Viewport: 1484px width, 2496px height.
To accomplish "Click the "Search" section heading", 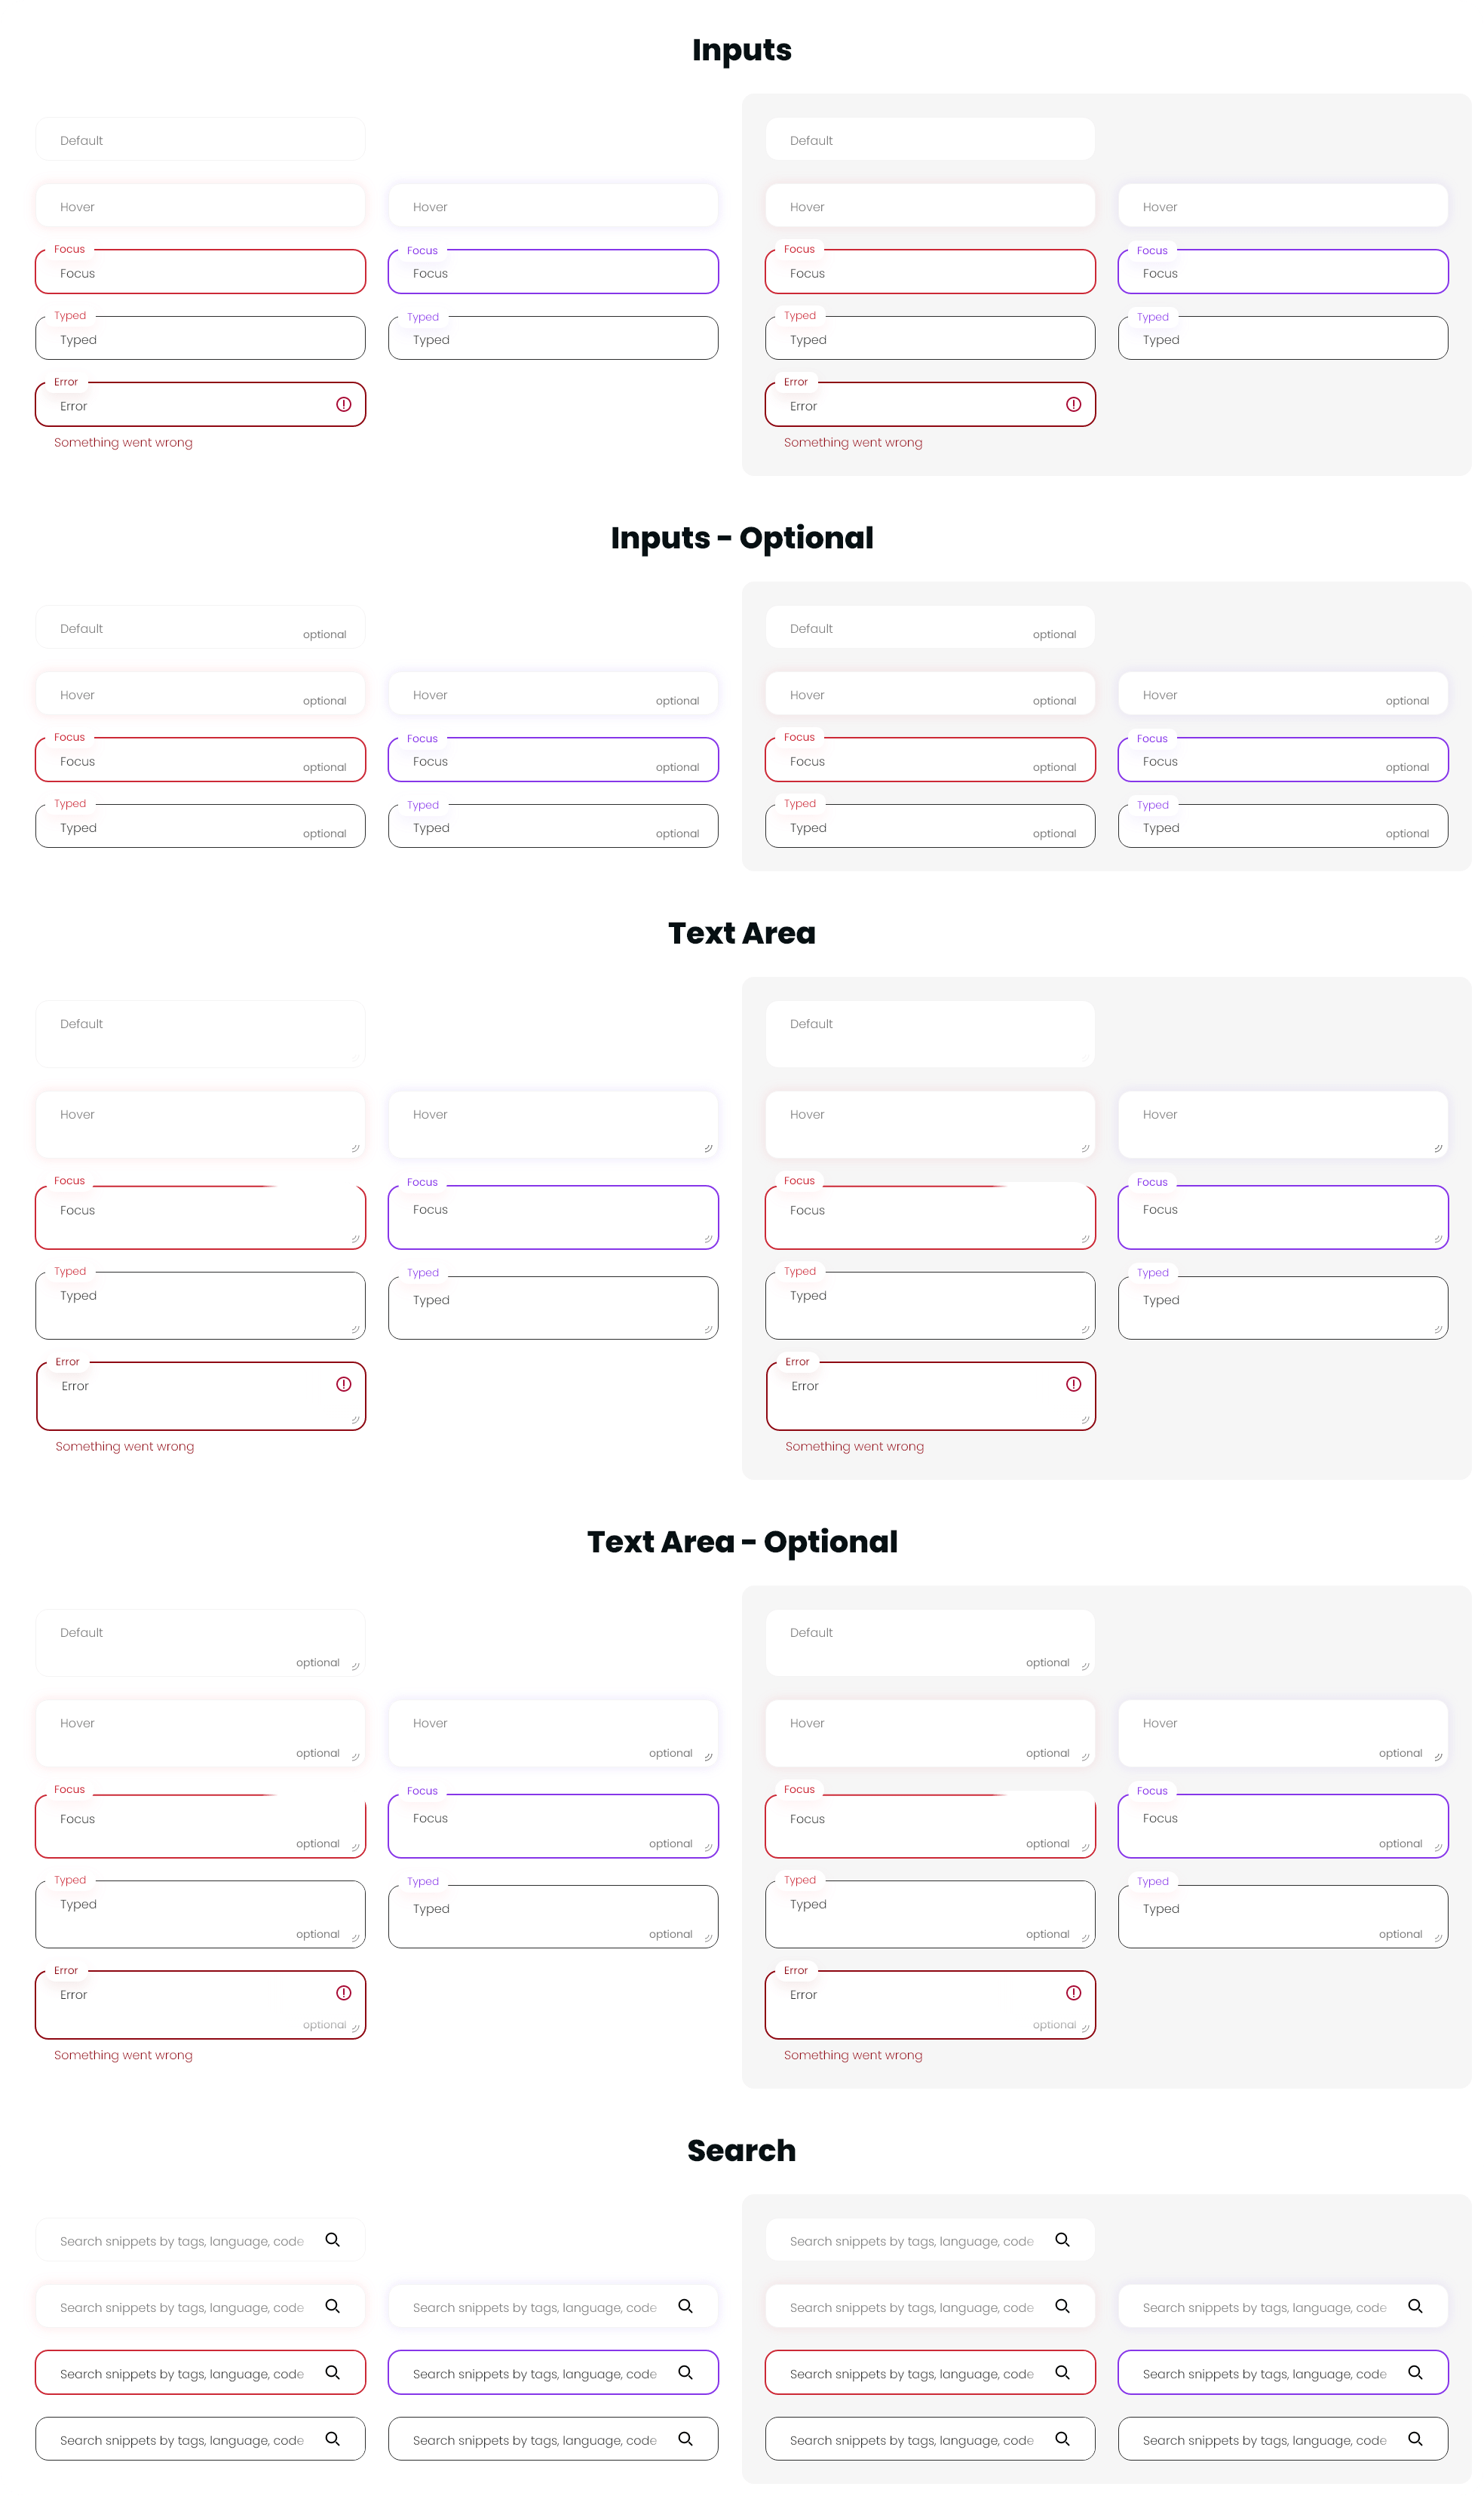I will (742, 2150).
